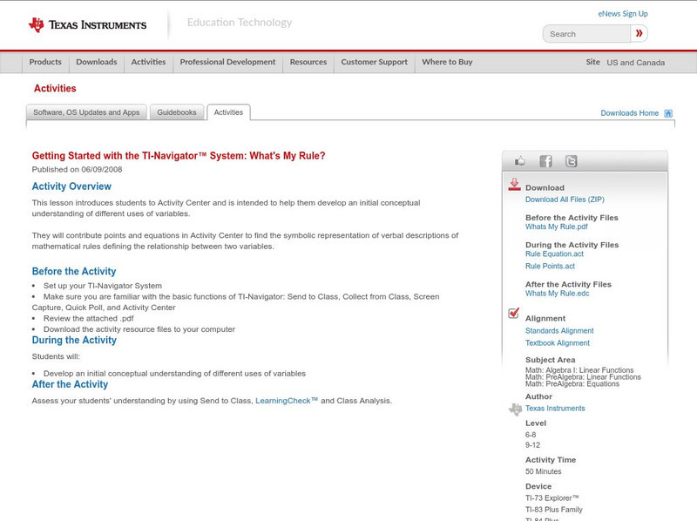Open Rule Points.act file link
This screenshot has width=697, height=521.
550,267
